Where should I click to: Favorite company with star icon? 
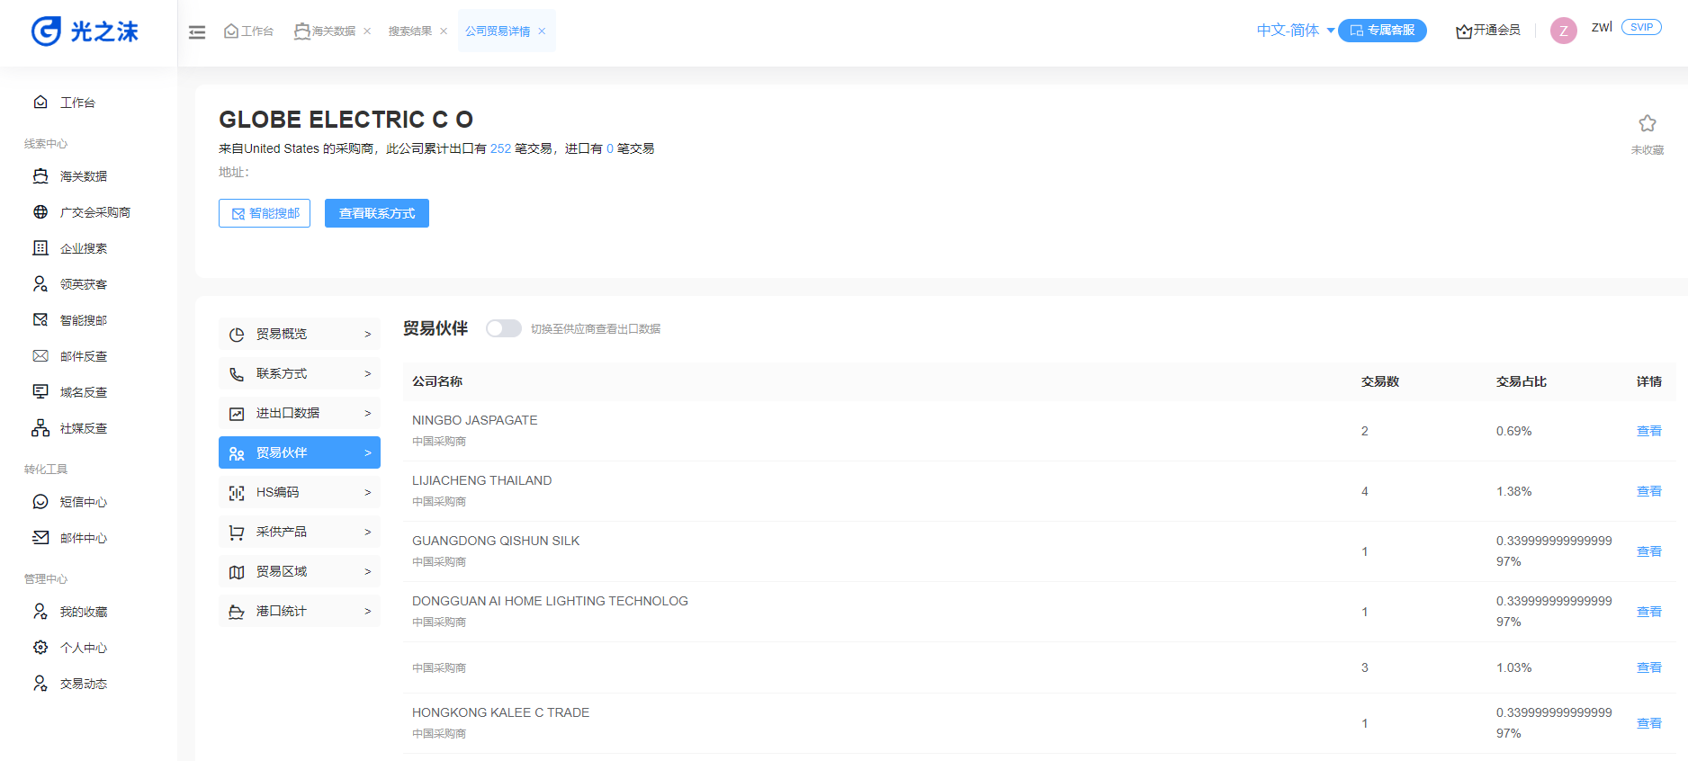coord(1648,123)
